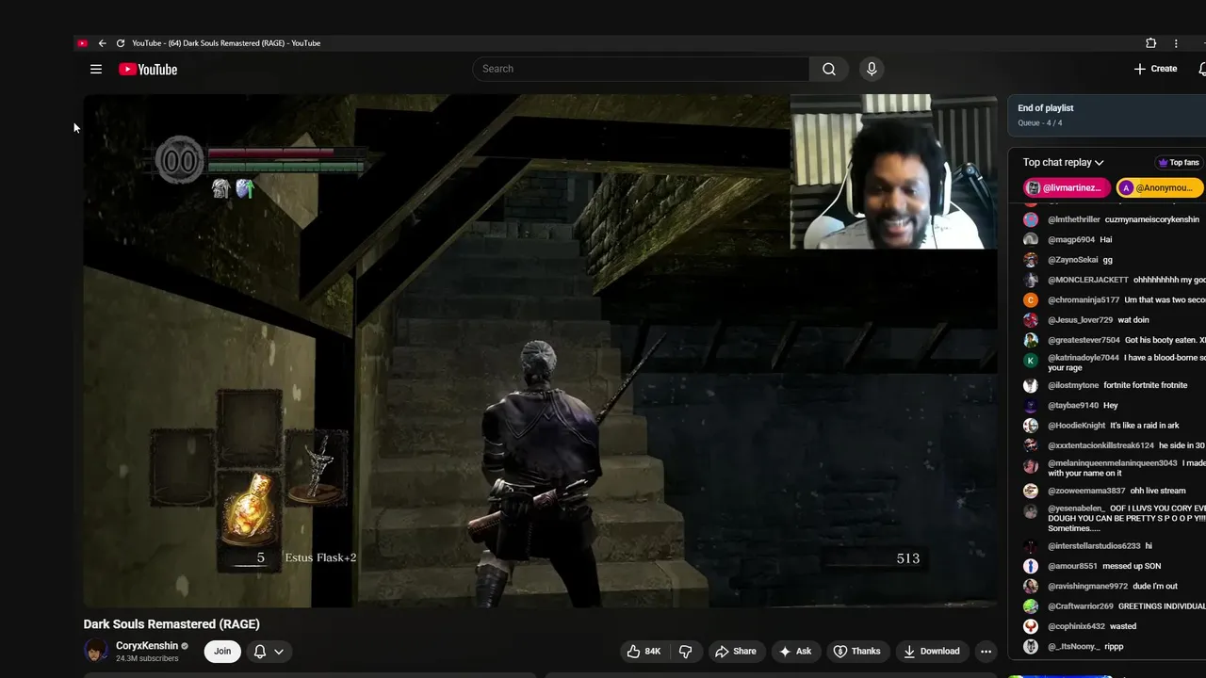Click the red YouTube tab favicon

click(x=83, y=43)
